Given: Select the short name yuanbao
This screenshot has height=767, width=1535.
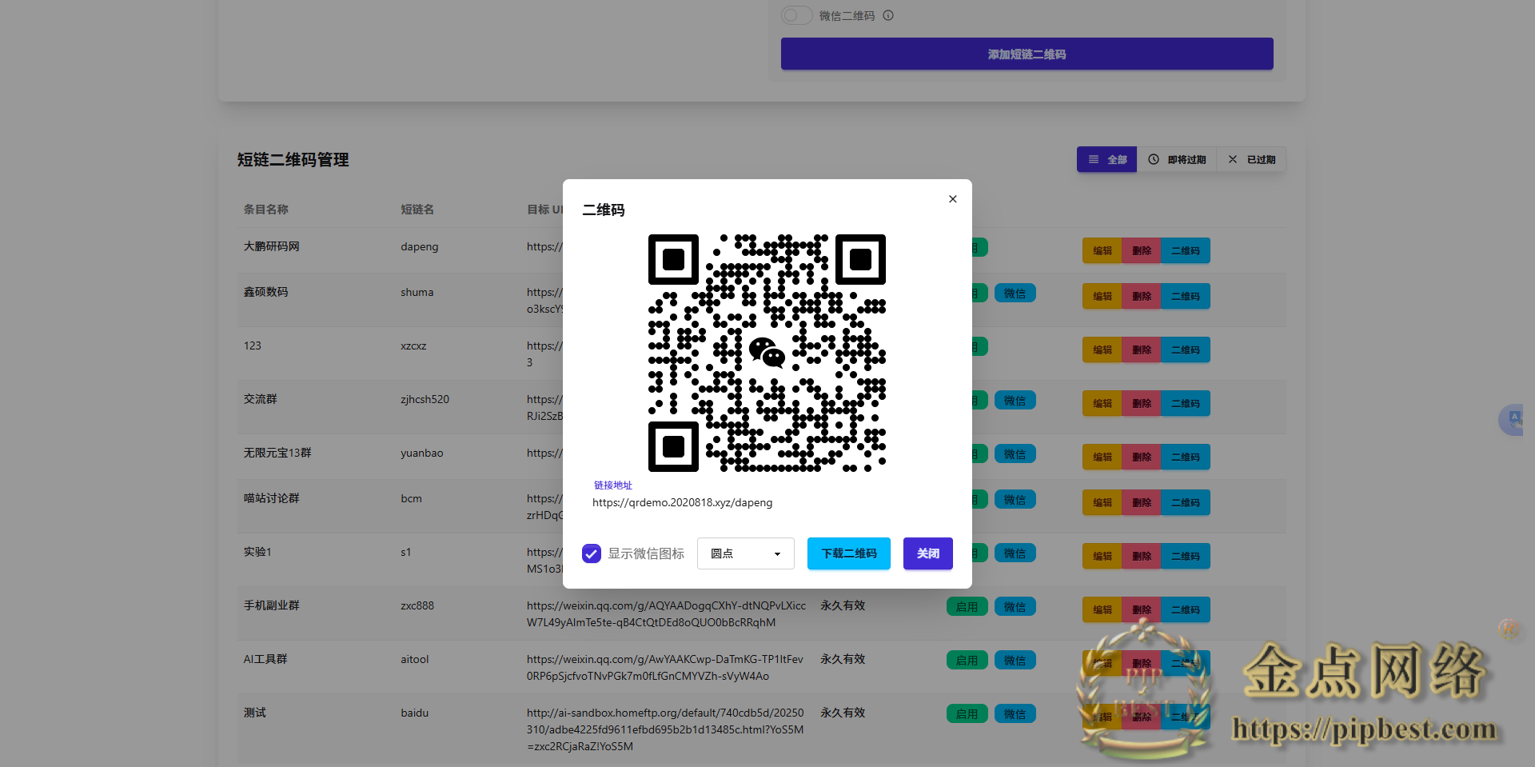Looking at the screenshot, I should [x=422, y=453].
